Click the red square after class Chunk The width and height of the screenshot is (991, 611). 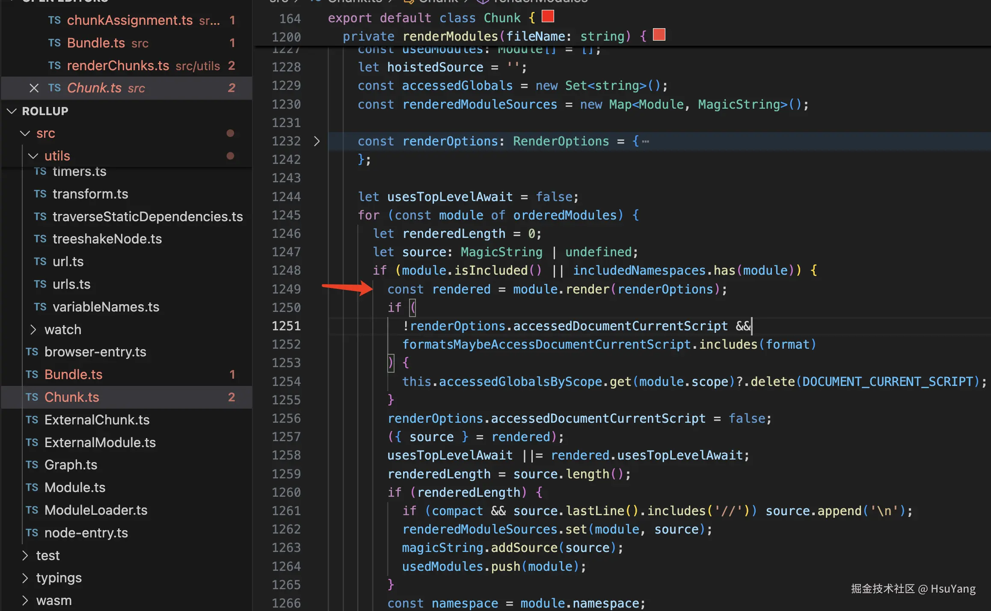(548, 16)
